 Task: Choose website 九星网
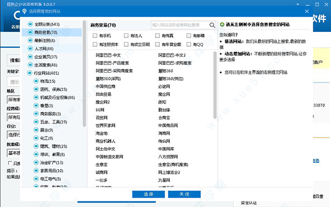coord(164,180)
